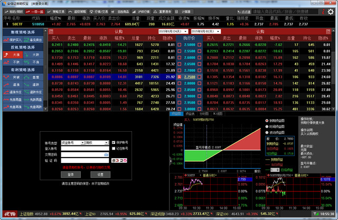Enable the 记住账号 checkbox
Screen dimensions: 338x220
click(x=114, y=149)
